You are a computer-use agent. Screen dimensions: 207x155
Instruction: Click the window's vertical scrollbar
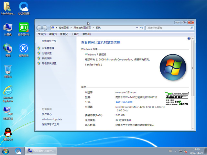point(193,81)
